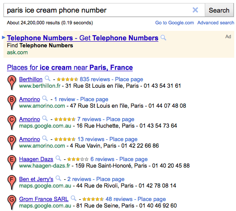Open Places for ice cream near Paris heading

(x=70, y=67)
